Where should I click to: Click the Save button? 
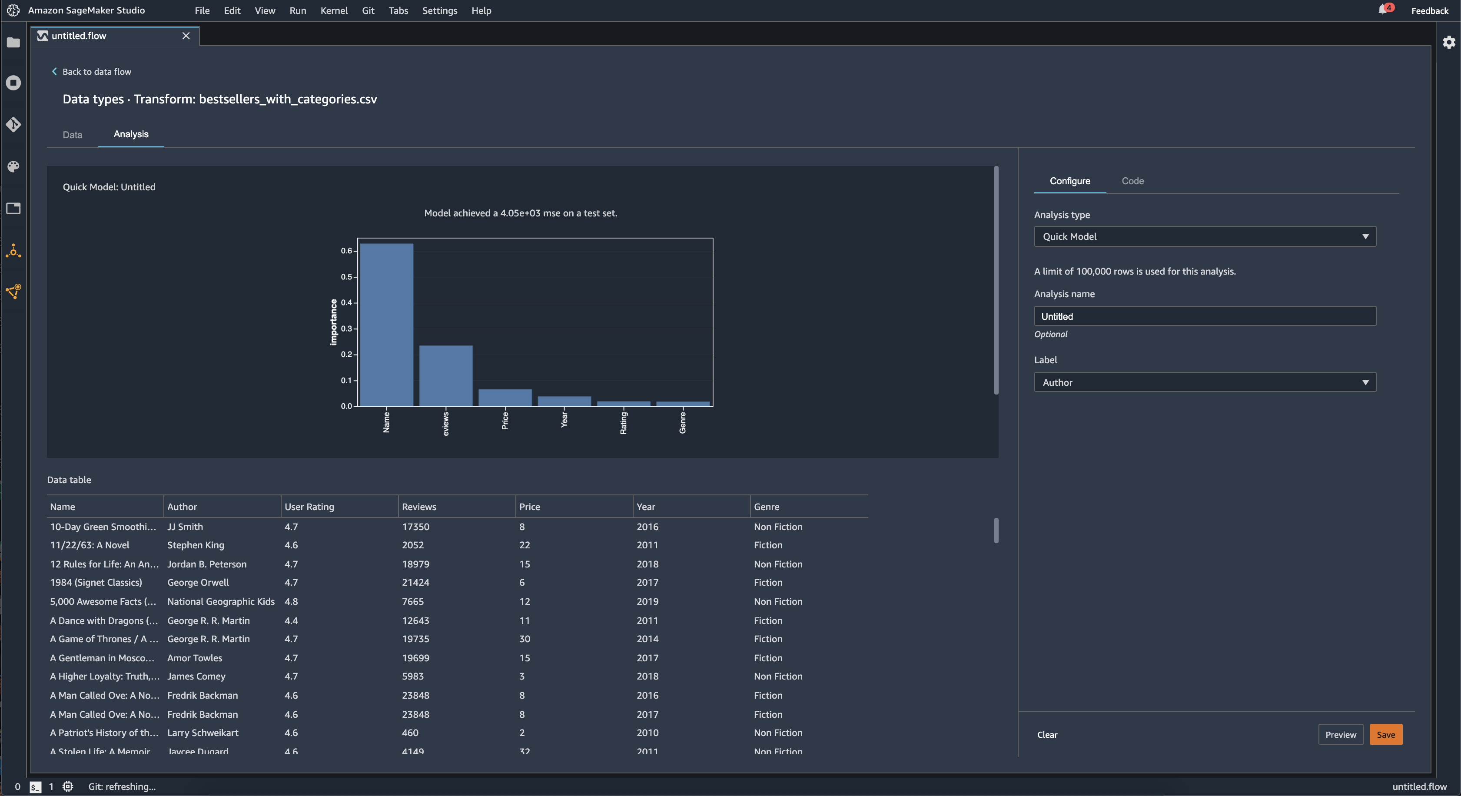point(1385,734)
